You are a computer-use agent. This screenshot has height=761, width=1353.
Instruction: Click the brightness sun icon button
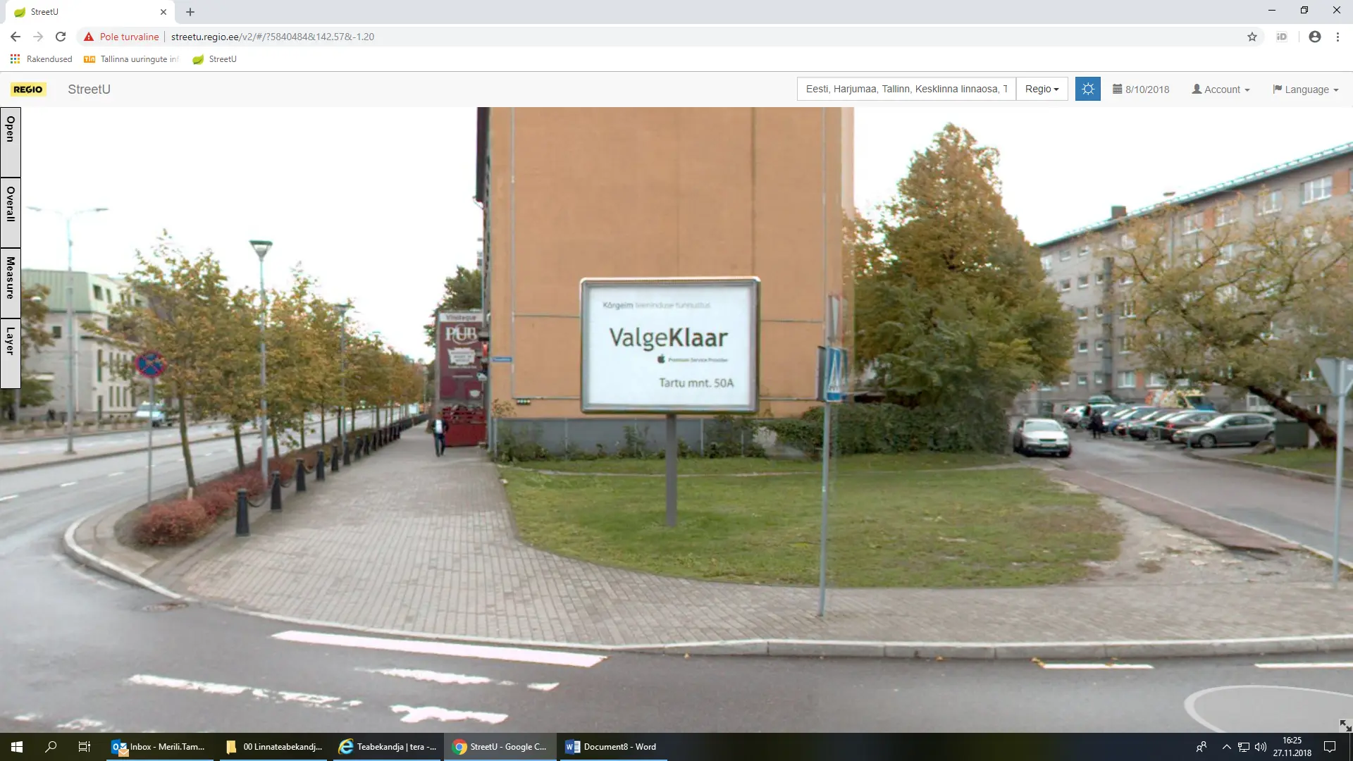click(x=1087, y=89)
